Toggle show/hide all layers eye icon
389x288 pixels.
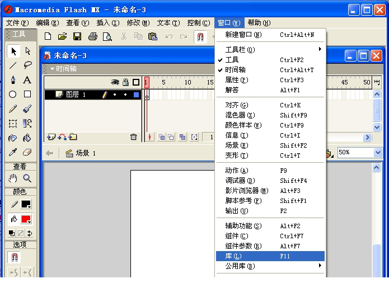click(115, 82)
